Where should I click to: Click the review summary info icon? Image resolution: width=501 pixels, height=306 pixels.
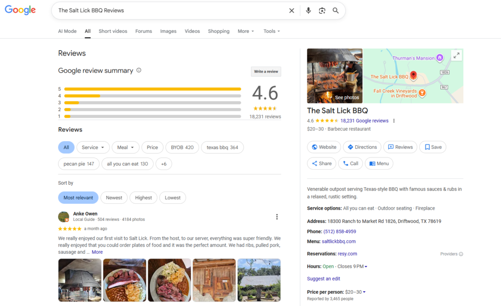[139, 70]
